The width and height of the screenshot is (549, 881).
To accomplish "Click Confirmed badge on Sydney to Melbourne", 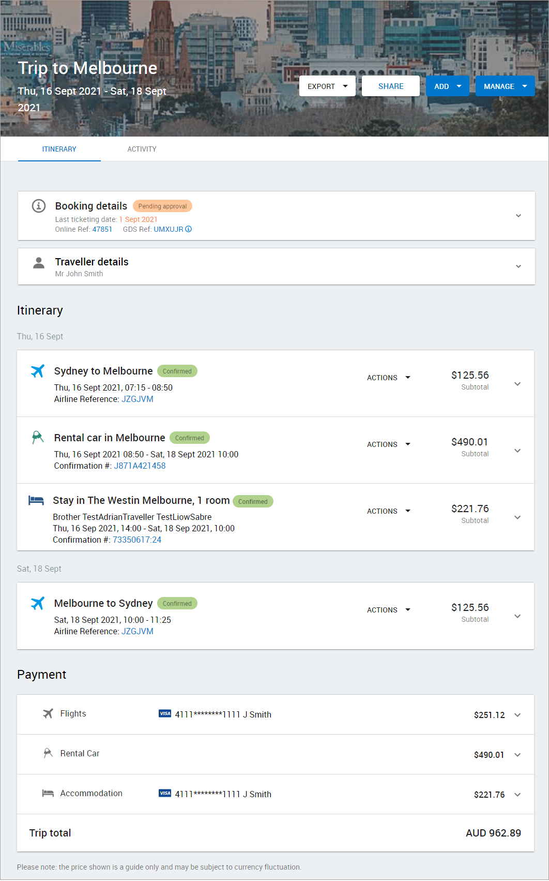I will (177, 371).
